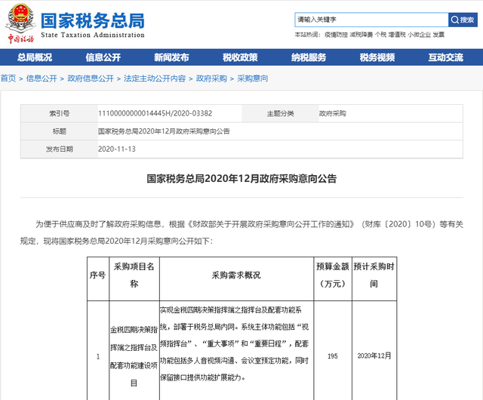483x400 pixels.
Task: Open the 税务视频 nav menu
Action: pyautogui.click(x=377, y=57)
